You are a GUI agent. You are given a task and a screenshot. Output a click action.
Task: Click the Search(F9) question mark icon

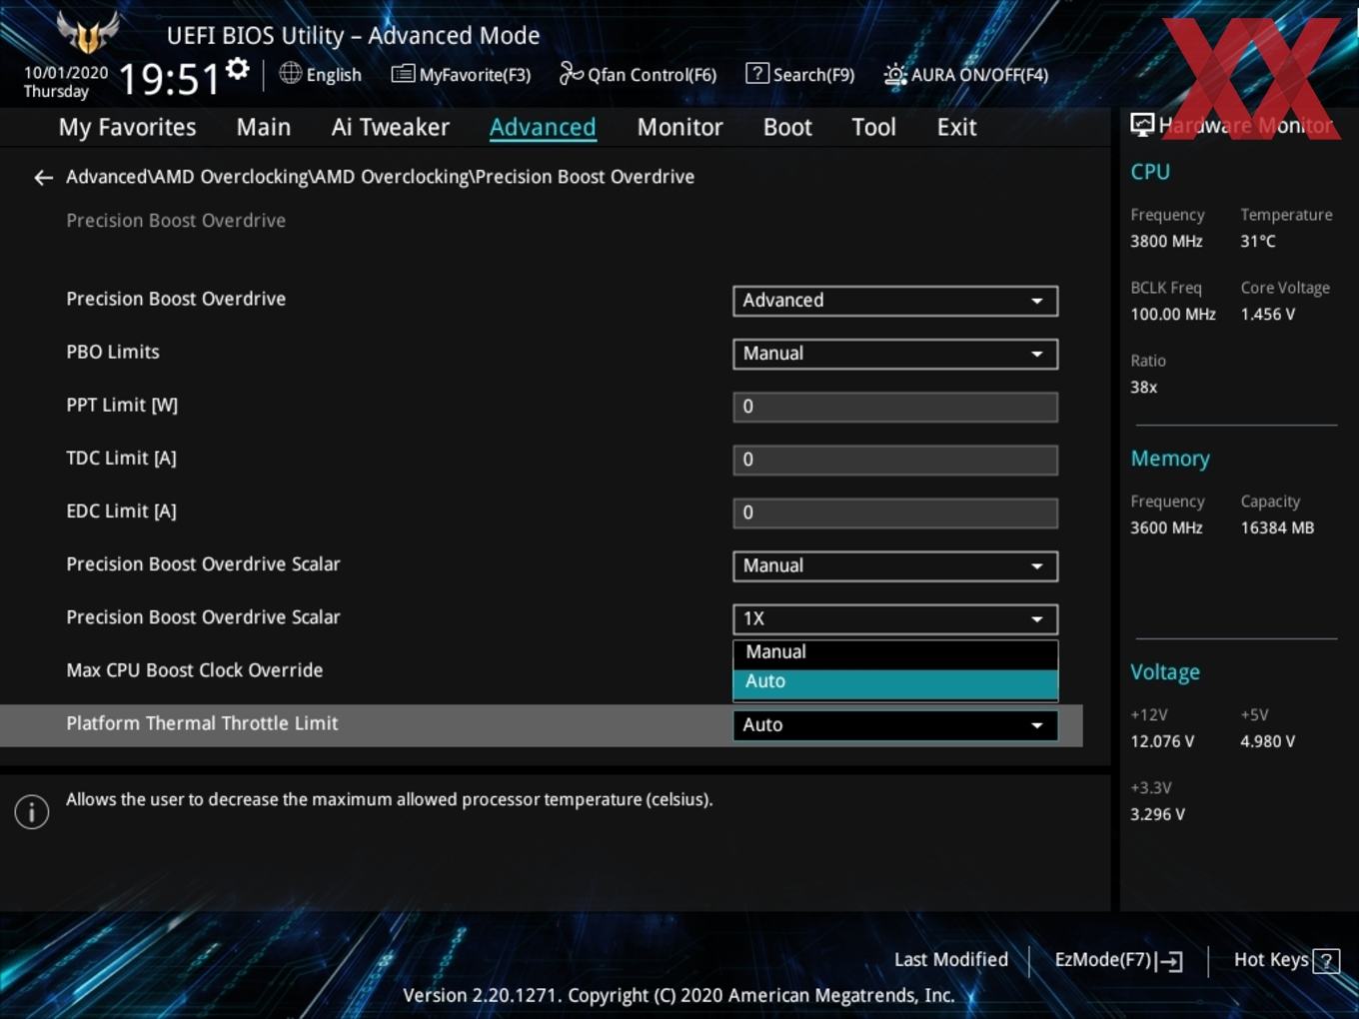pos(757,73)
